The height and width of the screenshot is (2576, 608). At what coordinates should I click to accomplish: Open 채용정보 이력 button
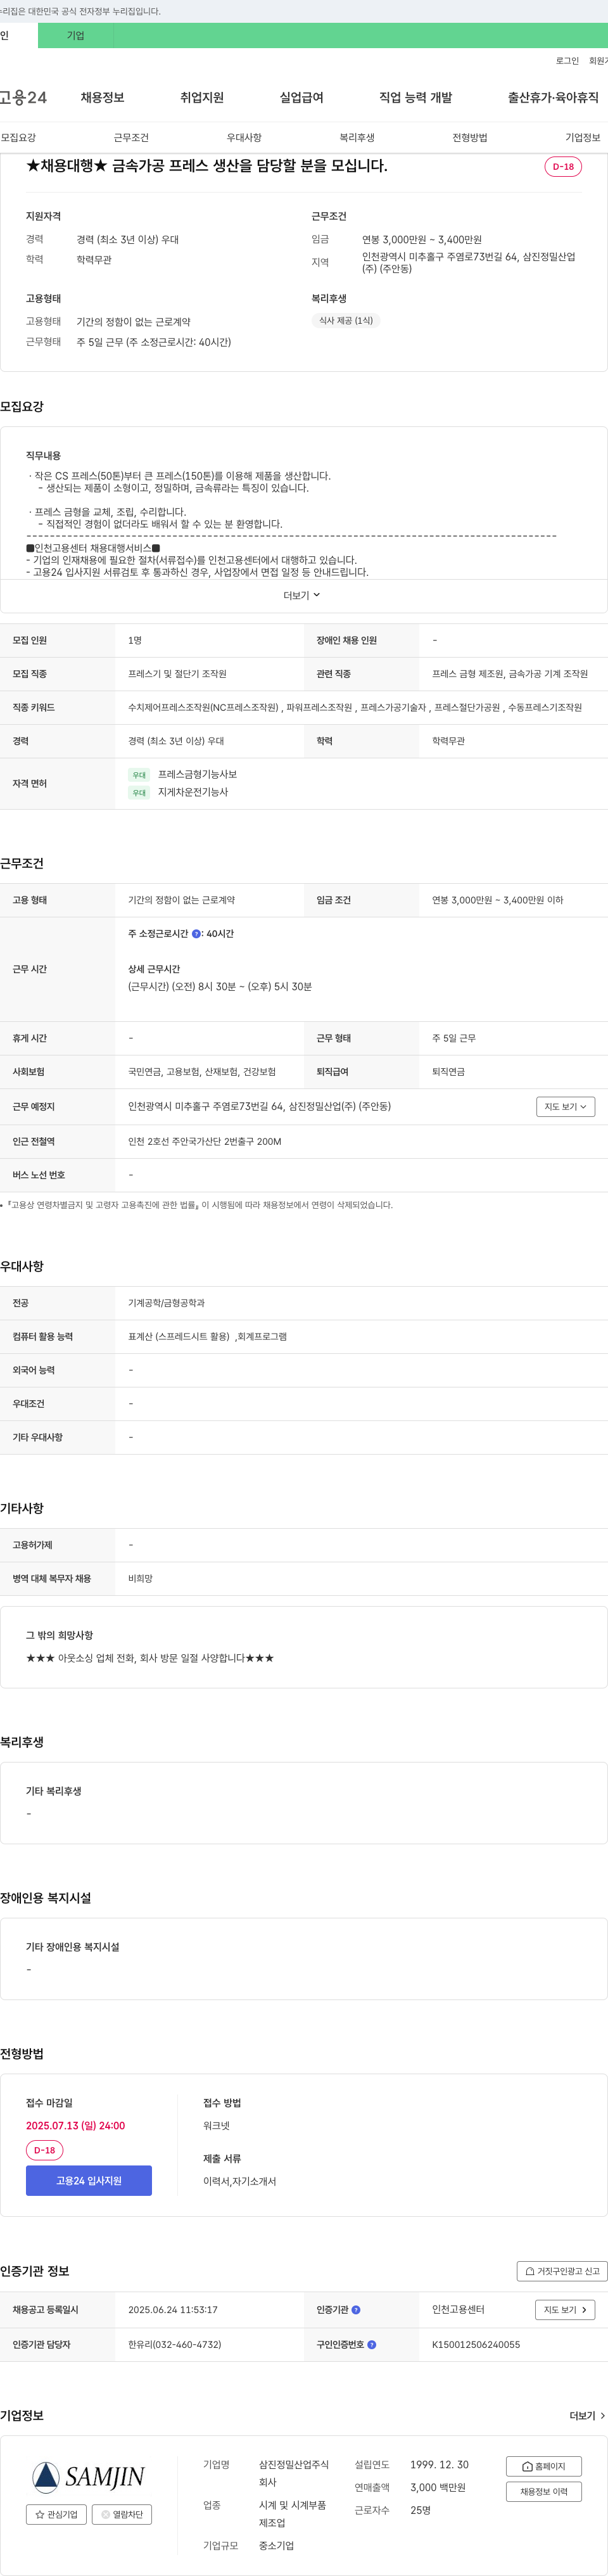(x=544, y=2491)
